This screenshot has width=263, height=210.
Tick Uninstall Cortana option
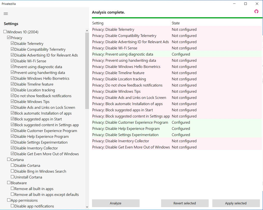pos(13,177)
